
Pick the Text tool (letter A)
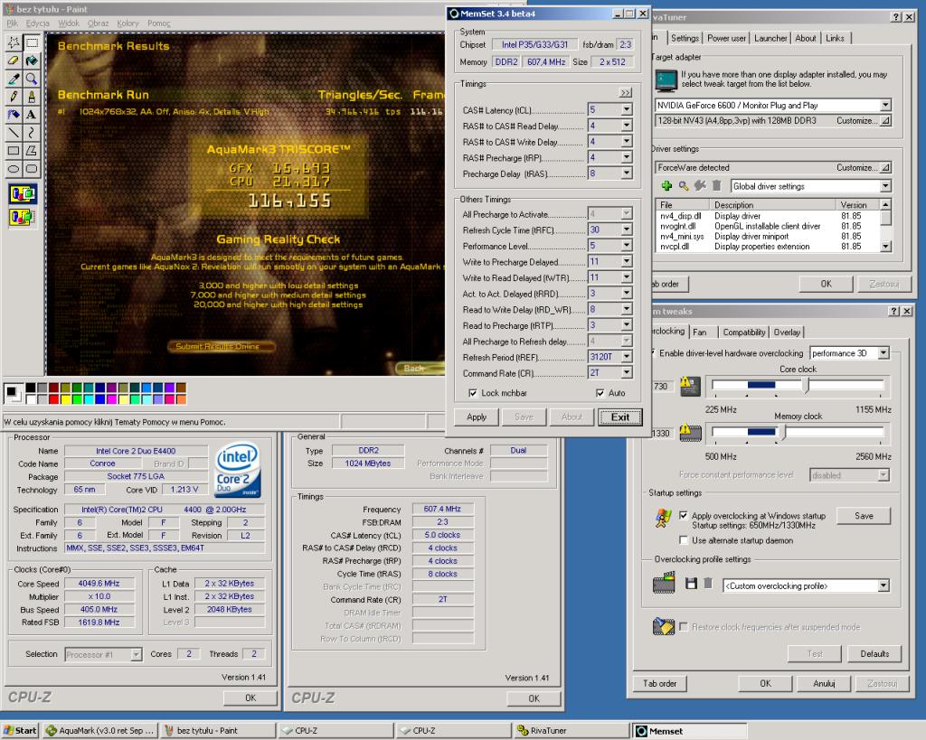pyautogui.click(x=32, y=115)
